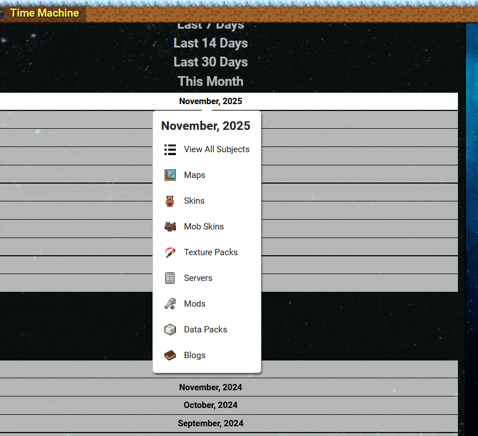Click the highlighted November, 2025 row
Screen dimensions: 478x436
229,101
